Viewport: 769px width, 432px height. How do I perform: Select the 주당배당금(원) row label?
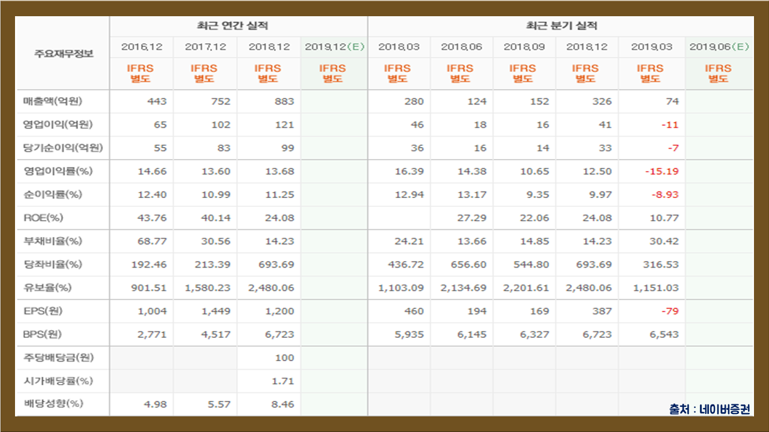coord(59,358)
